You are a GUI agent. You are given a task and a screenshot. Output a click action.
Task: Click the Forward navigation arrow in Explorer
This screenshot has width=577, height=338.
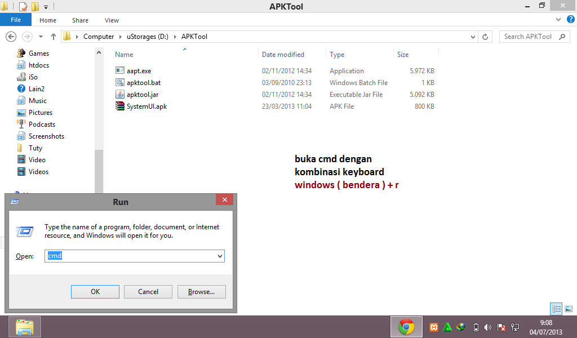point(27,37)
